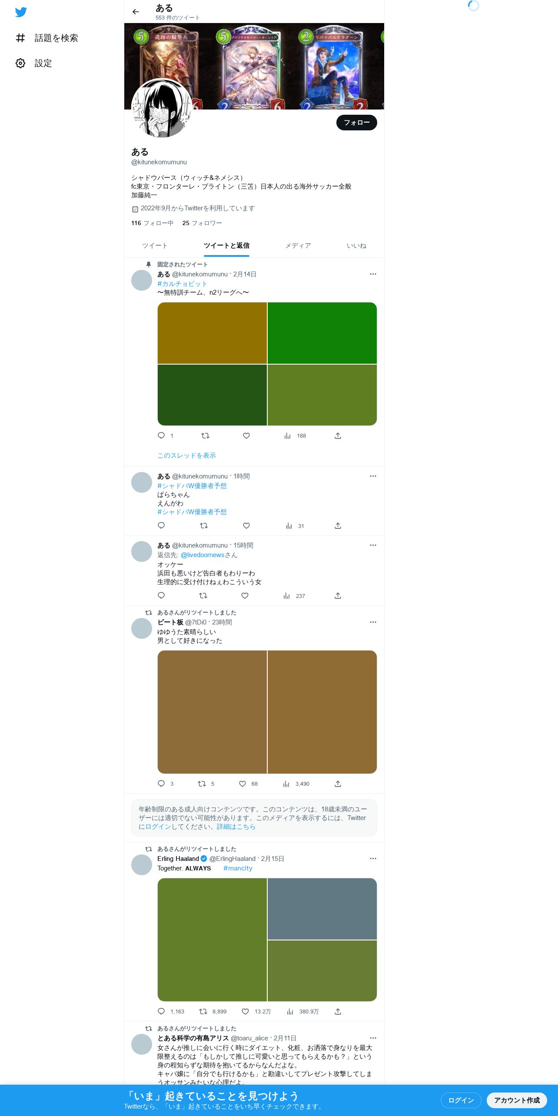
Task: Open more options on pinned tweet
Action: pos(373,274)
